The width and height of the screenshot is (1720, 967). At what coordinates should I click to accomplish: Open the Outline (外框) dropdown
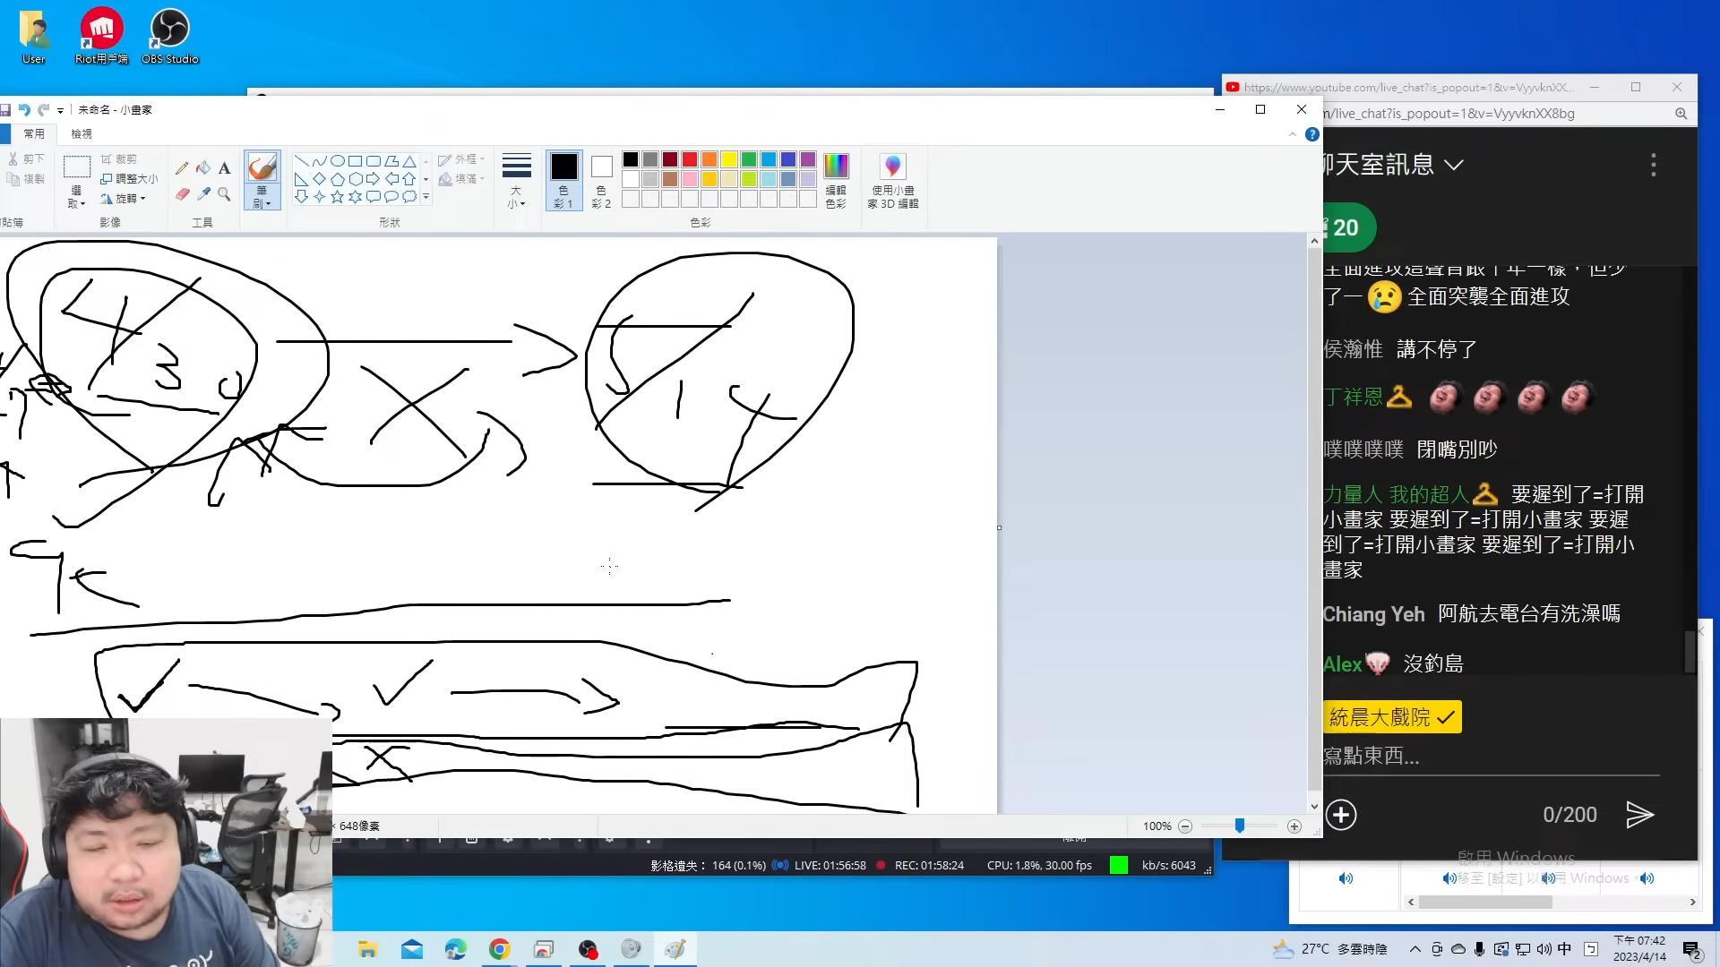pos(461,159)
